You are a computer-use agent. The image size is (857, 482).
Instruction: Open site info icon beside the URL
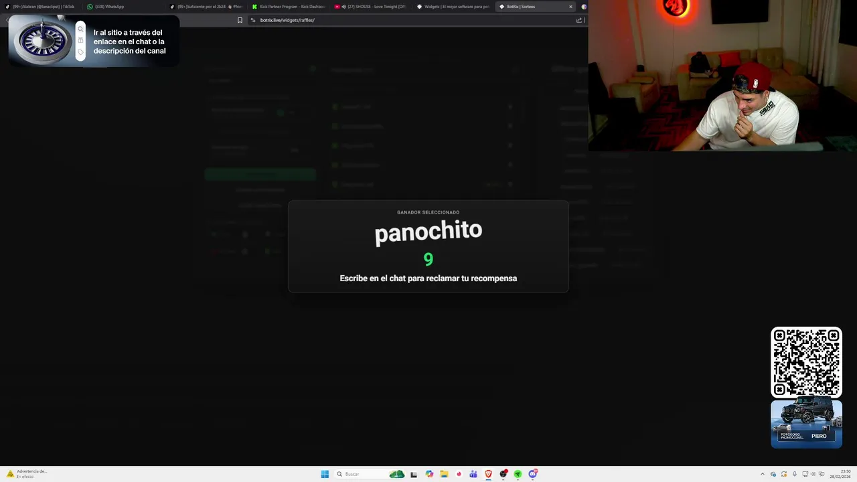(253, 20)
